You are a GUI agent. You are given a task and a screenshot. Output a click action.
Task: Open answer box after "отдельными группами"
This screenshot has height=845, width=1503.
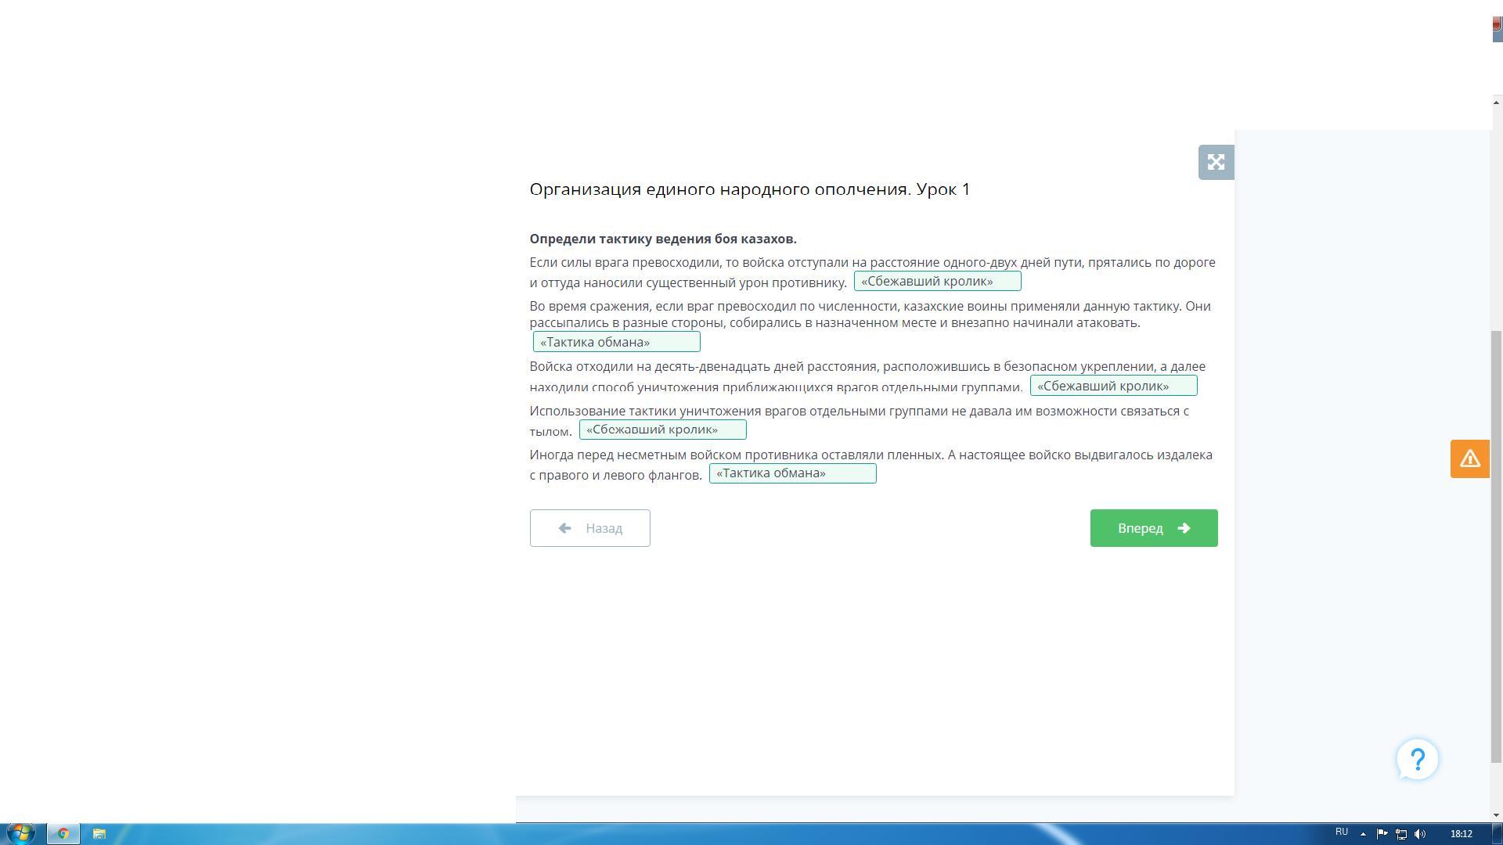(1112, 386)
